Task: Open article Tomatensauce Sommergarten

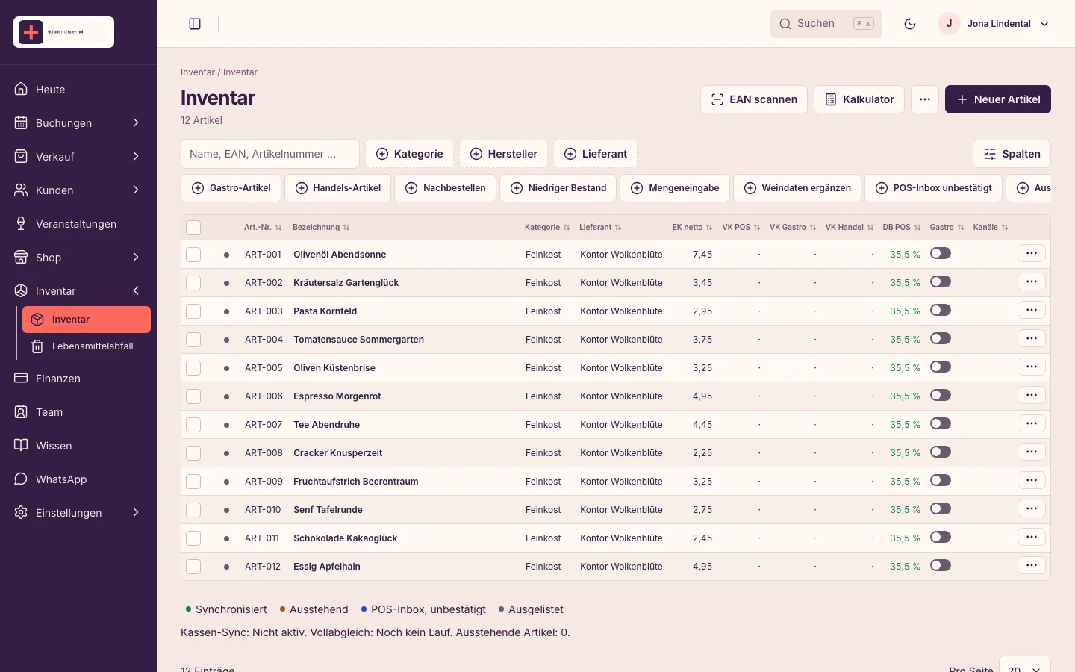Action: [358, 340]
